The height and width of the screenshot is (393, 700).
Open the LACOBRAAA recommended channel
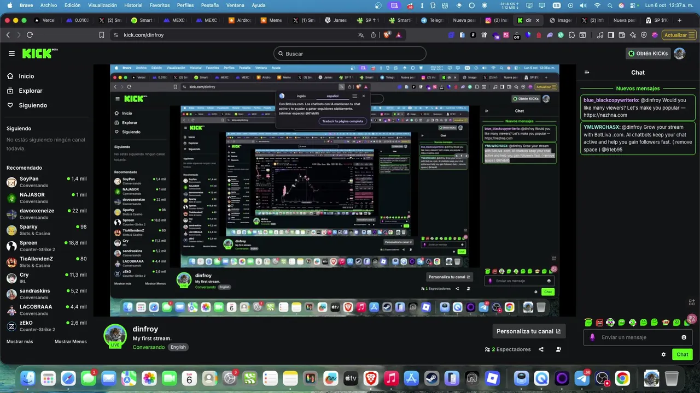46,310
